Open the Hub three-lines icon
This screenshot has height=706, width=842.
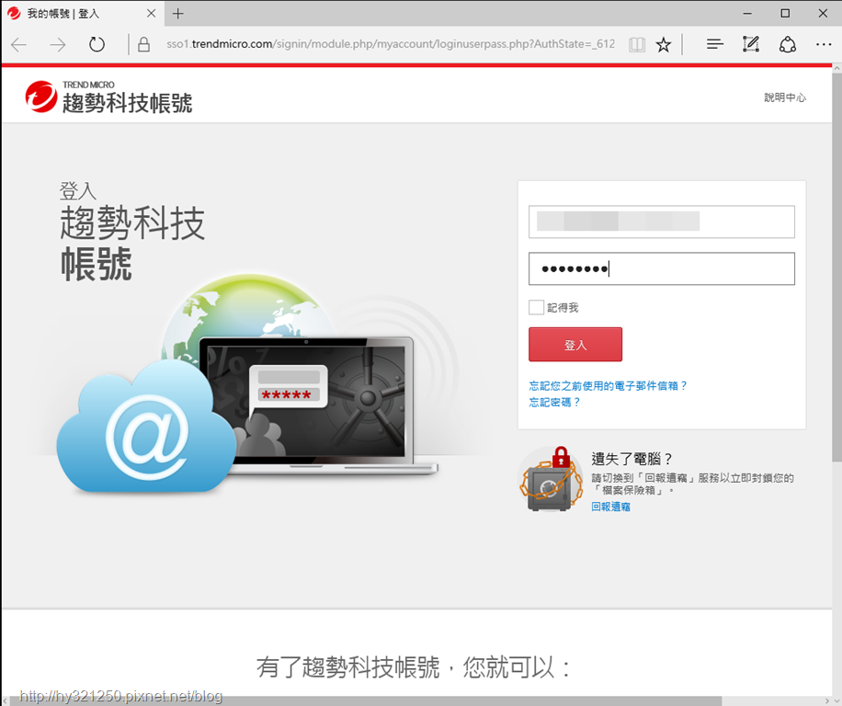tap(715, 44)
